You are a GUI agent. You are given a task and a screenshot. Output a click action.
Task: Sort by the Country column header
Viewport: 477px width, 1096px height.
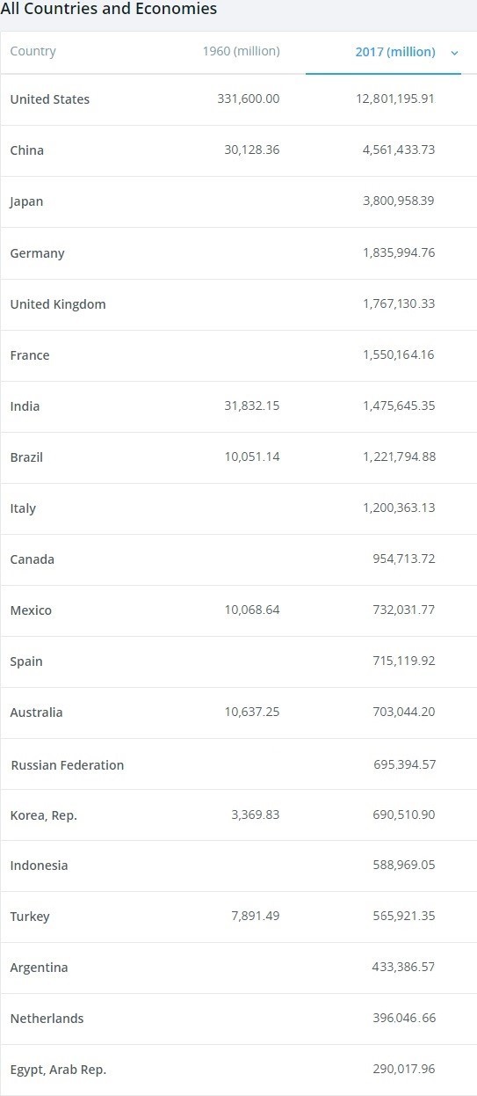(x=33, y=51)
